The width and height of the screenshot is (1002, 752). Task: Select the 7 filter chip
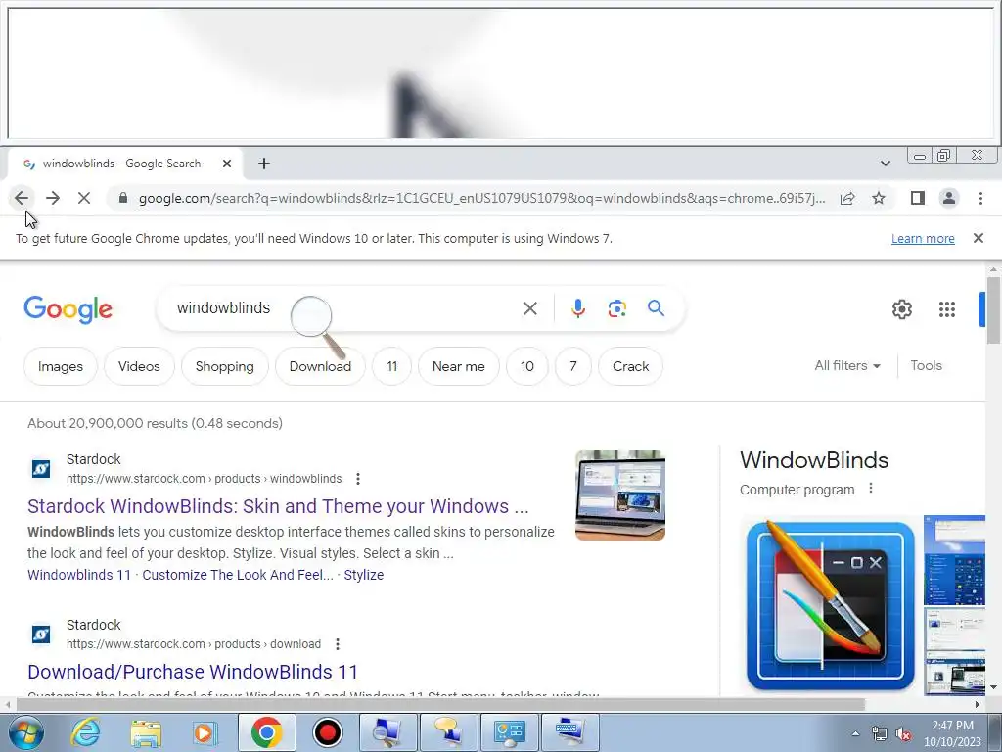[x=573, y=366]
